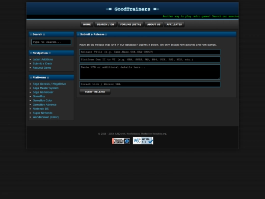Open the Sega GameGear platform link
The height and width of the screenshot is (199, 265).
[43, 92]
